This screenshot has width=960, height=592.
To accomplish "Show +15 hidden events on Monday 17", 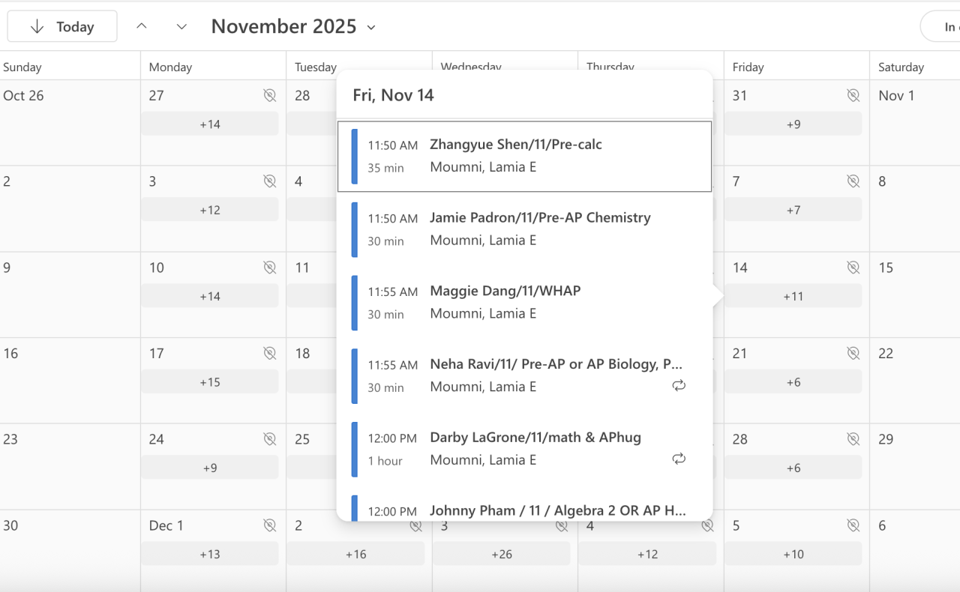I will (x=210, y=382).
